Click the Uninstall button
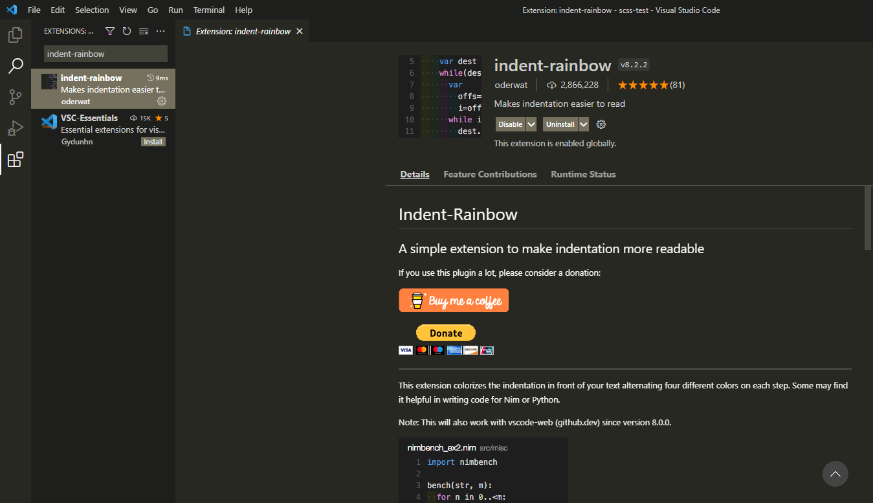The image size is (873, 503). click(x=560, y=124)
